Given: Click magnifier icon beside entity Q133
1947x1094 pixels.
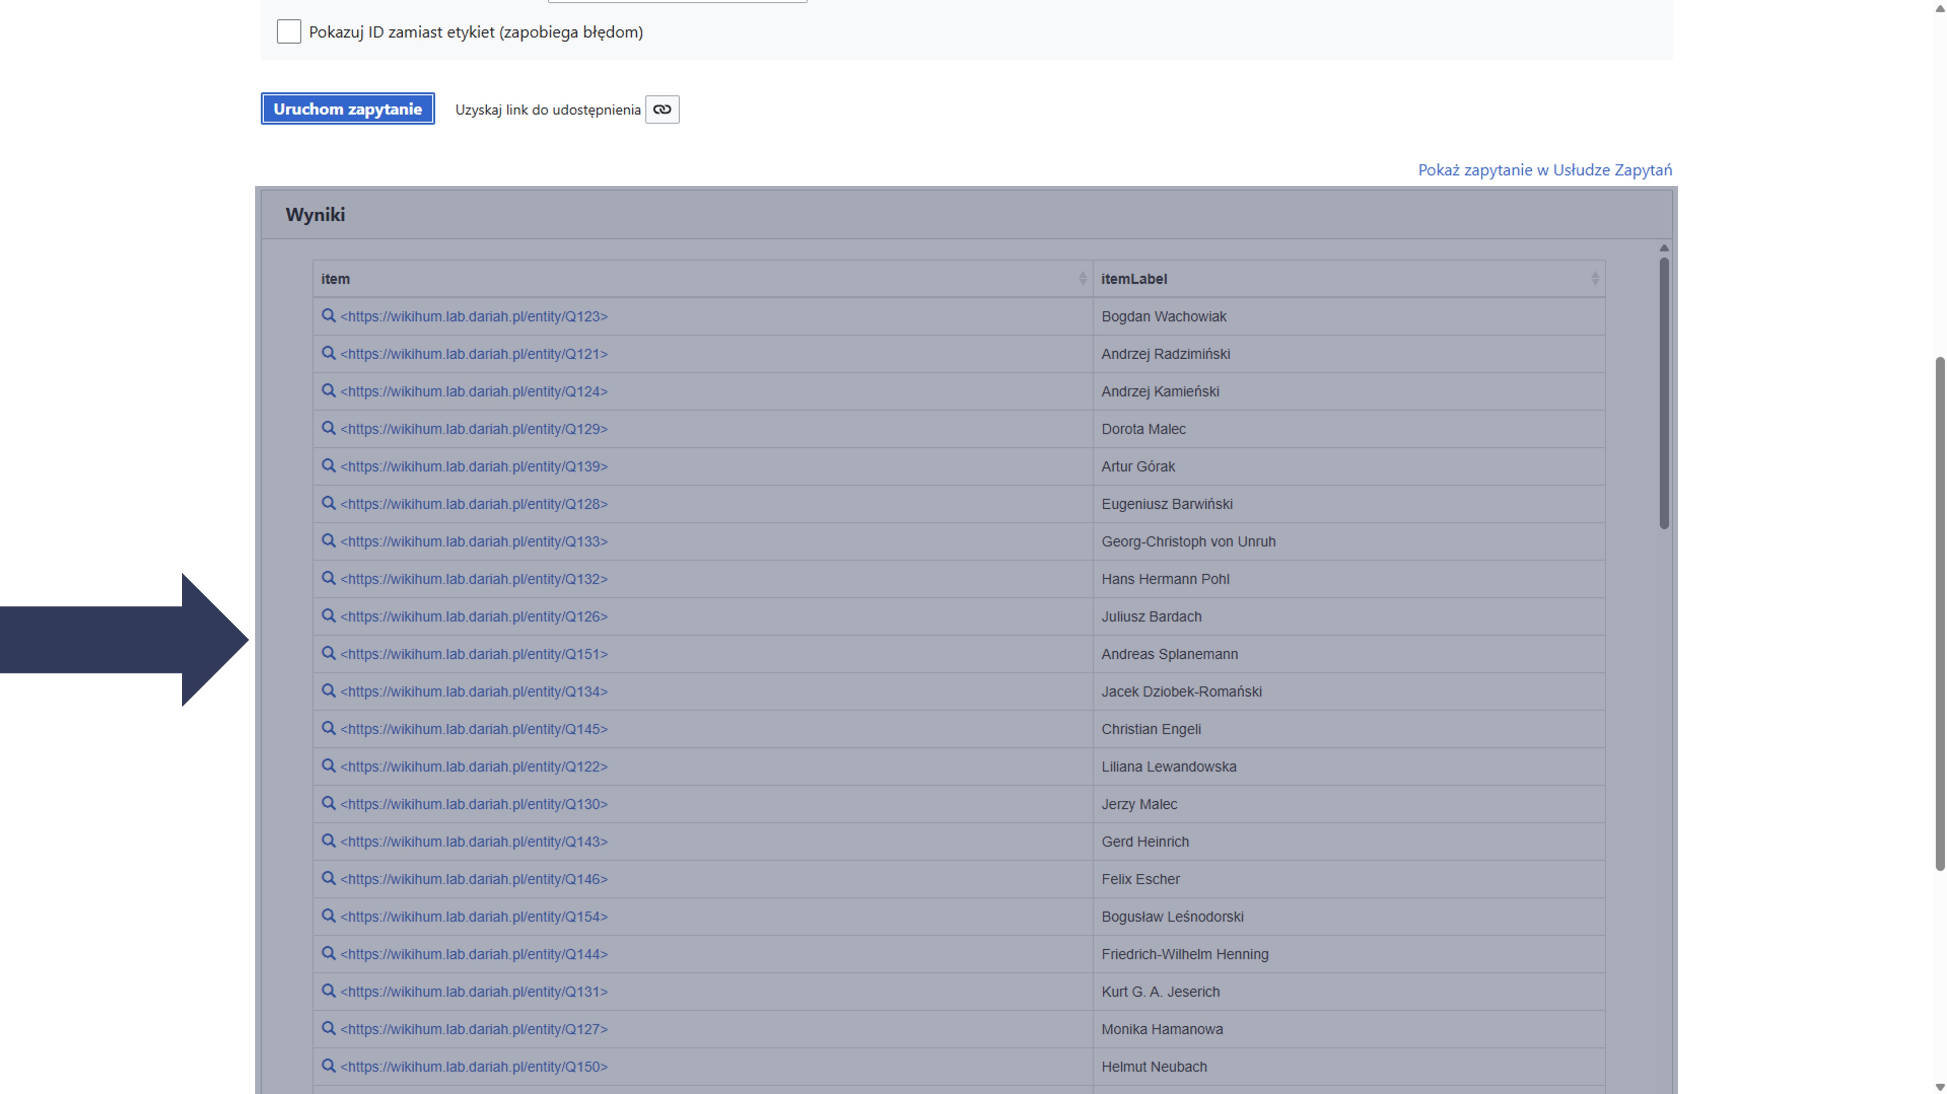Looking at the screenshot, I should (328, 541).
